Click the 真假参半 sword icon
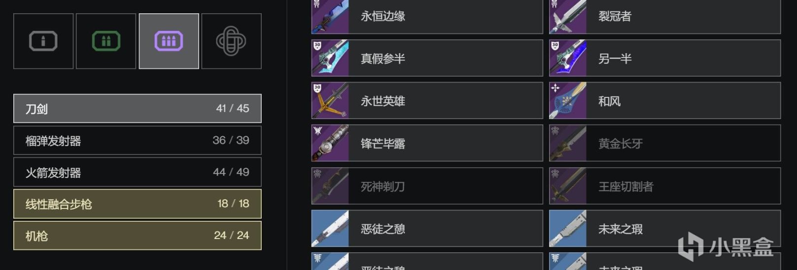The height and width of the screenshot is (270, 797). coord(330,58)
